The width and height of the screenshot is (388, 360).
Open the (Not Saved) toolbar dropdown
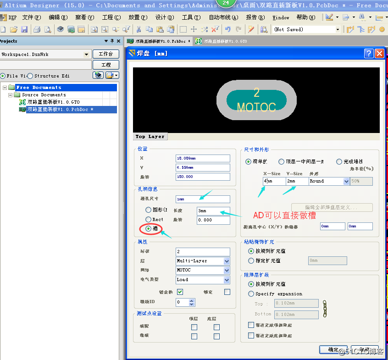338,29
